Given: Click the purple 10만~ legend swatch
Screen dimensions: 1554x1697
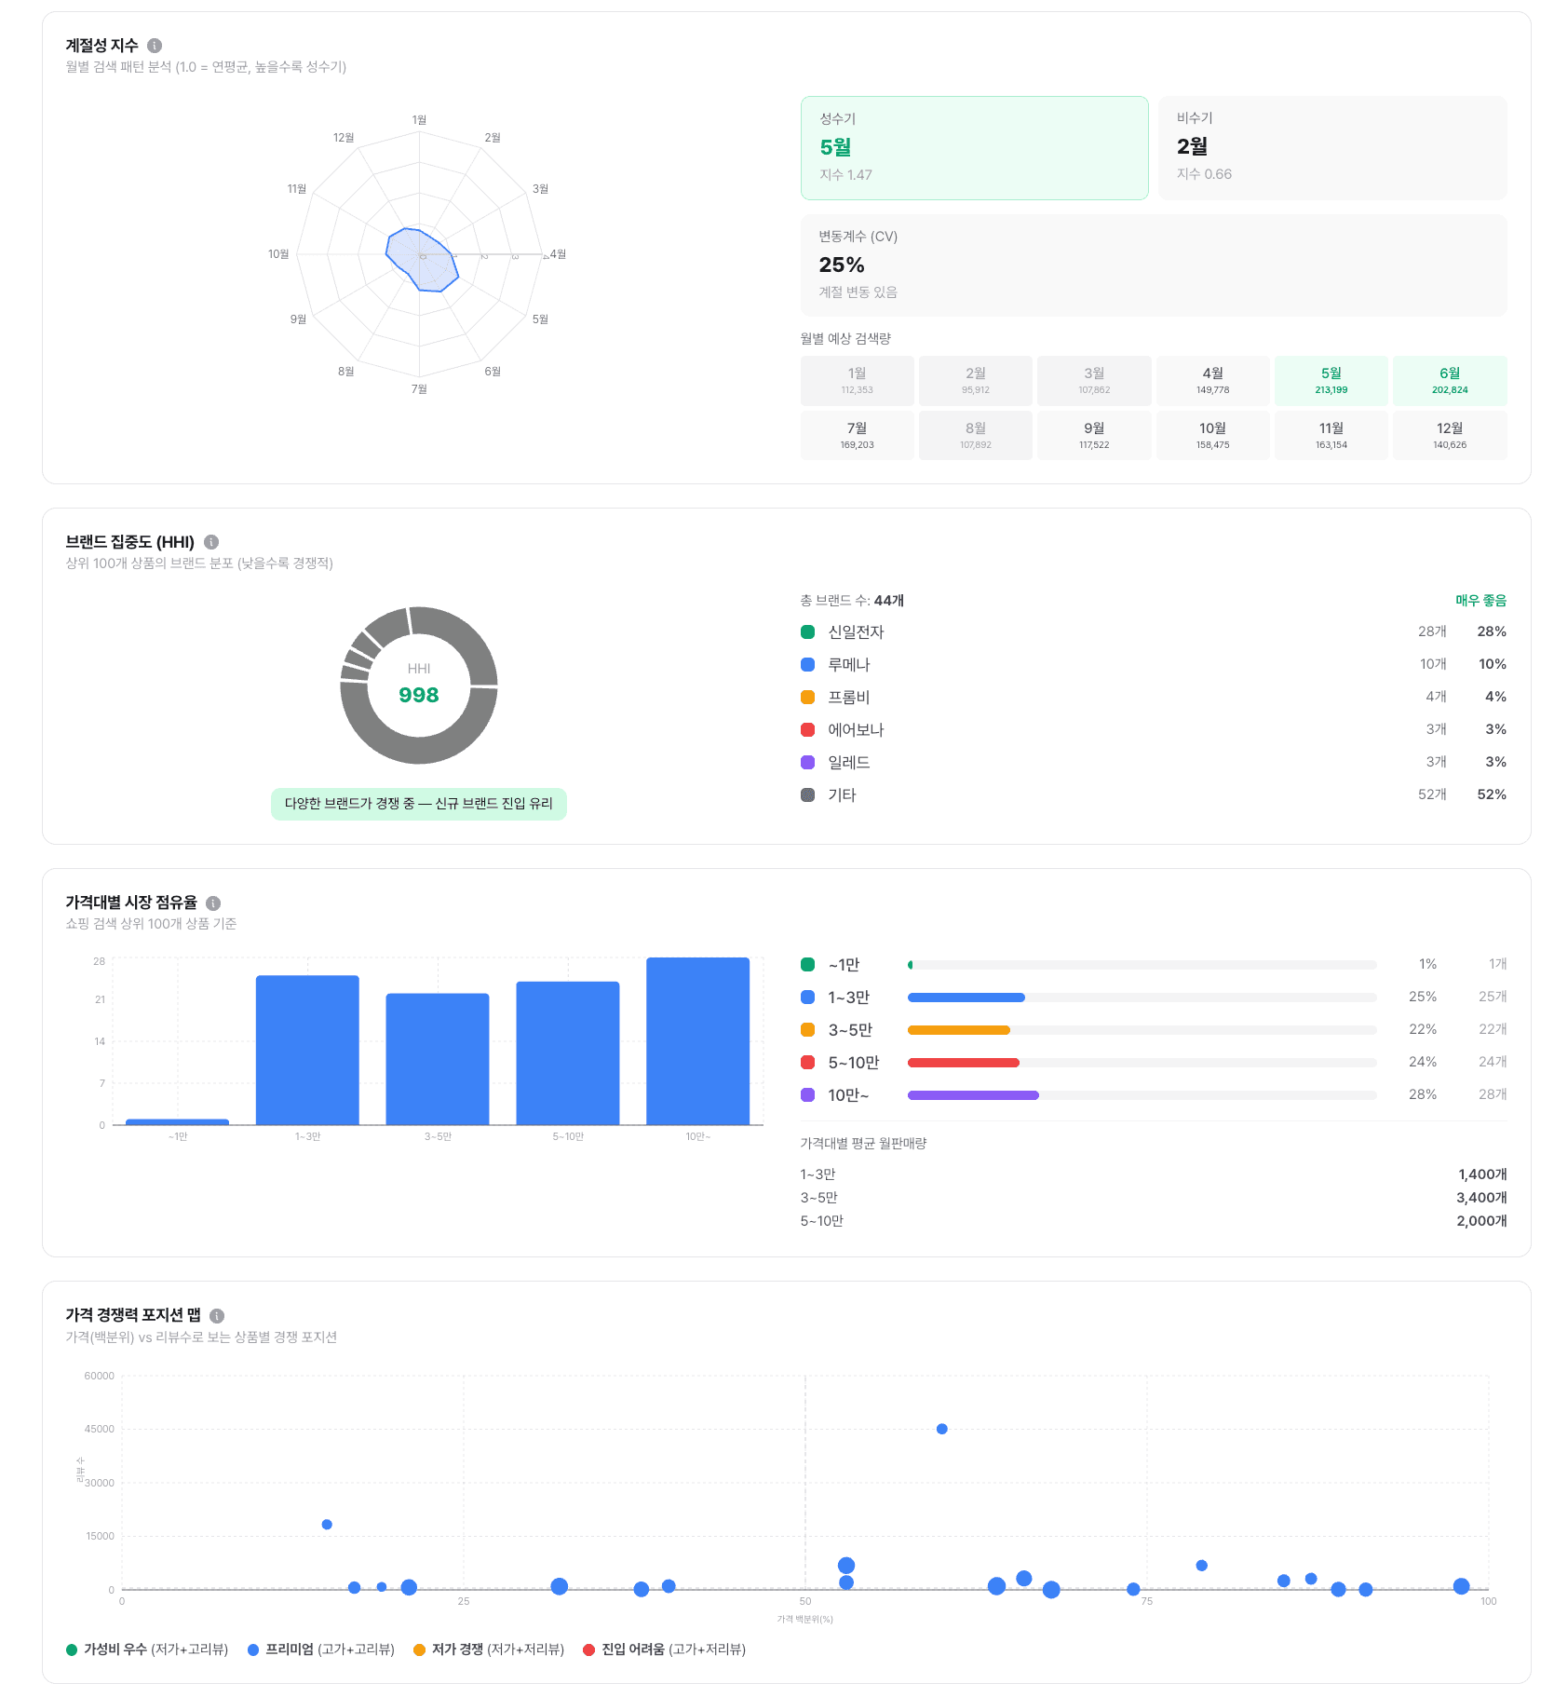Looking at the screenshot, I should click(x=808, y=1095).
